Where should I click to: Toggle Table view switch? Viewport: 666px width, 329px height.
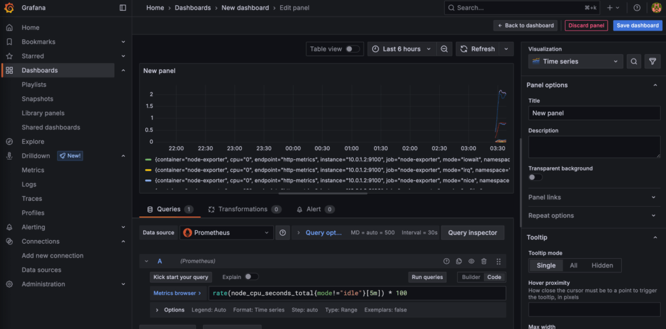(352, 49)
